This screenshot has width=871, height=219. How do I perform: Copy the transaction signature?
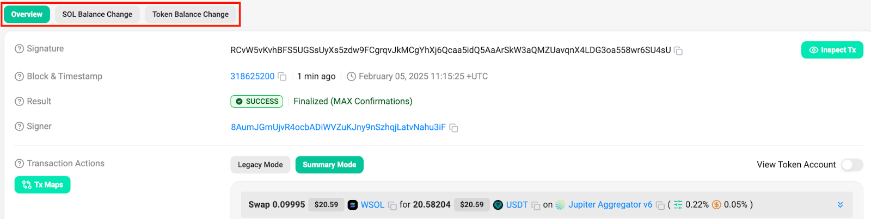(x=678, y=51)
